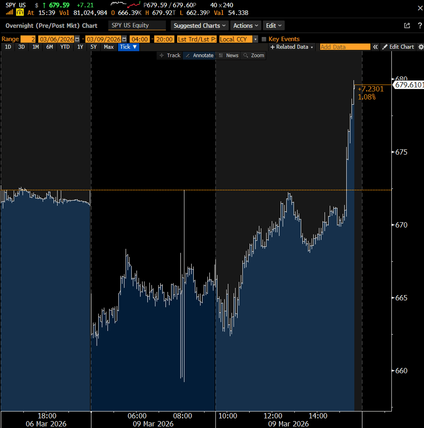Viewport: 424px width, 428px height.
Task: Open the chart settings gear icon
Action: click(x=420, y=47)
